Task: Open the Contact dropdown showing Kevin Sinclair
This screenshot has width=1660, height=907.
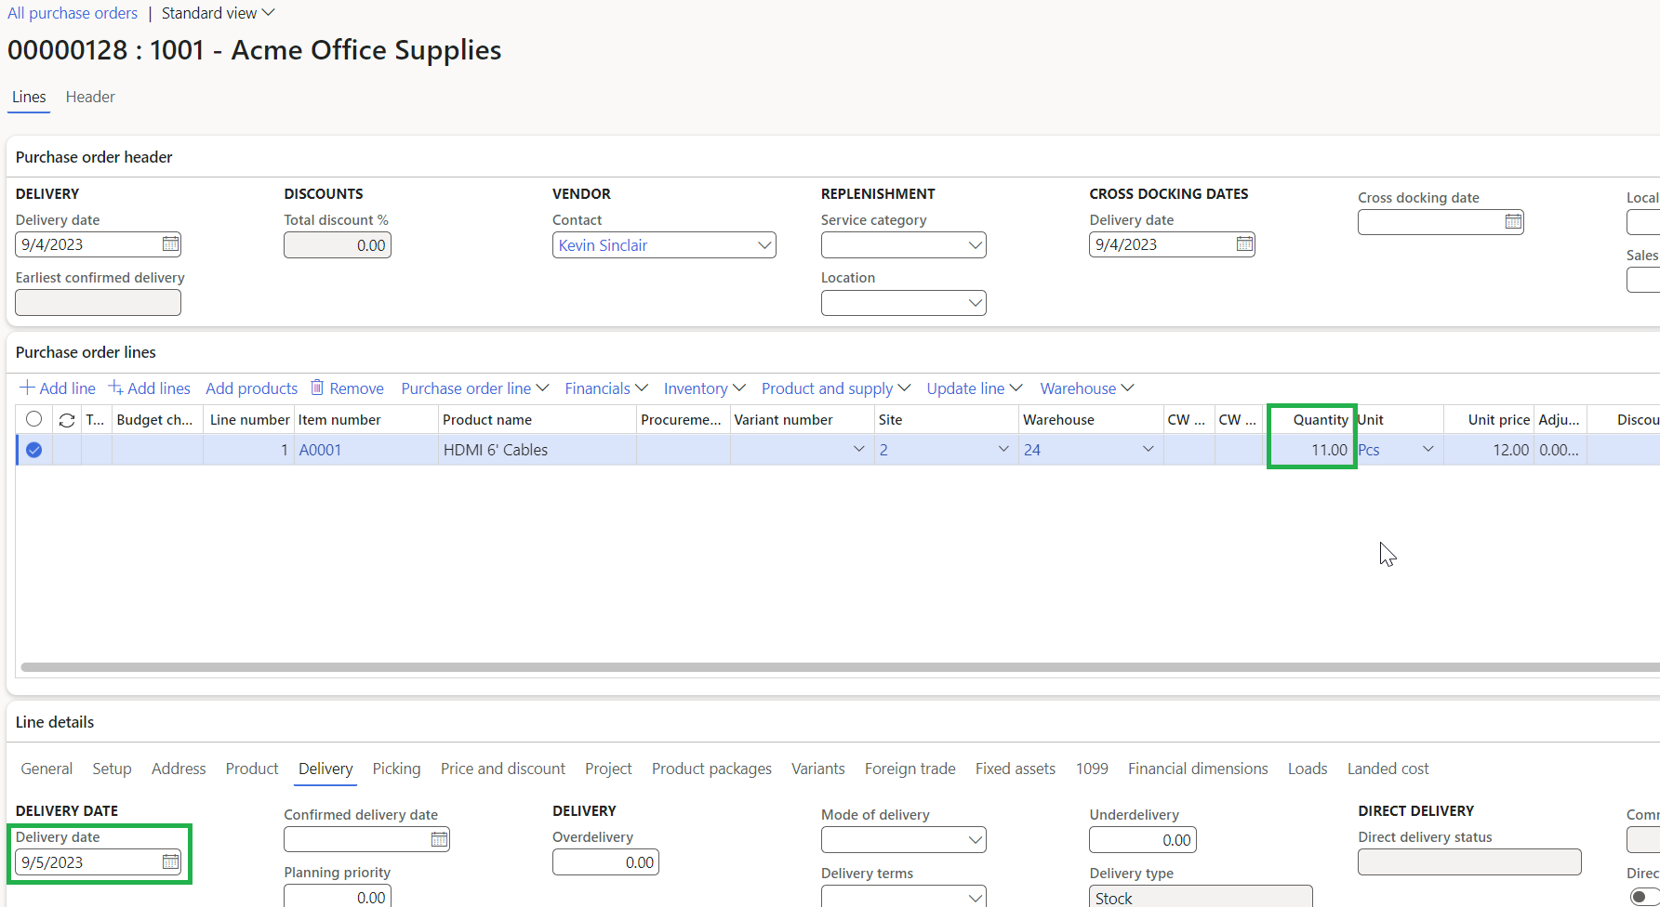Action: [764, 244]
